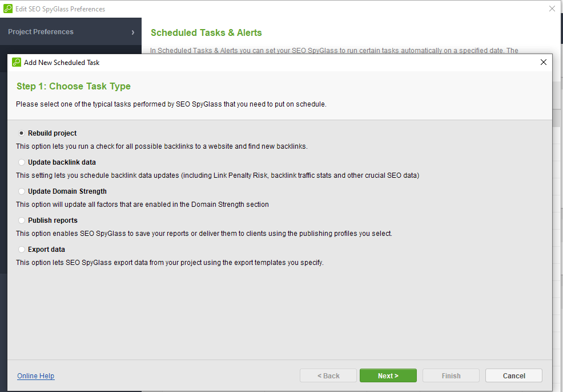Click the SEO SpyGlass icon in Preferences title bar
Viewport: 563px width, 392px height.
(8, 9)
